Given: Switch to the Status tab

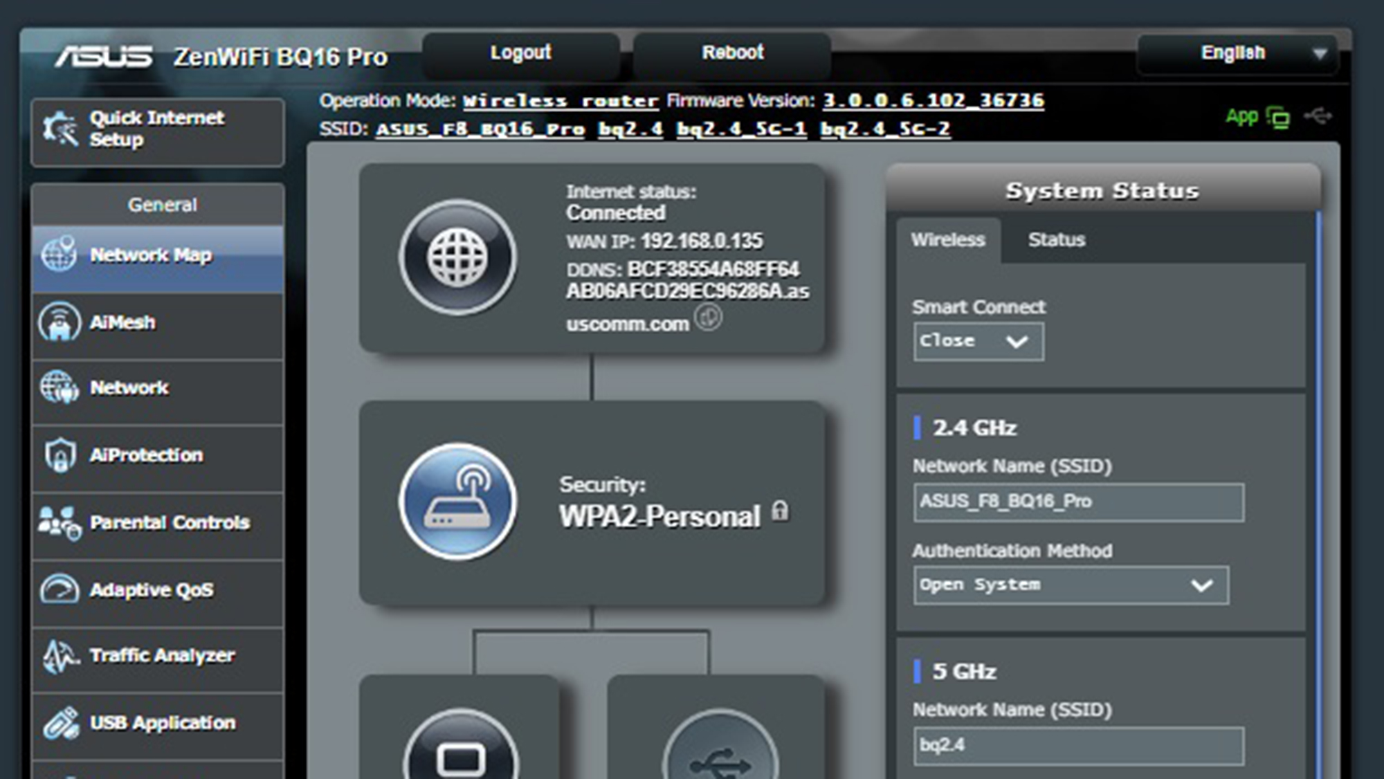Looking at the screenshot, I should [x=1056, y=240].
